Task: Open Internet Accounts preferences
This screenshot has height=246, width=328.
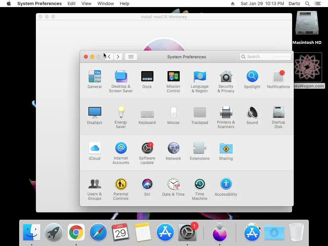Action: click(121, 153)
